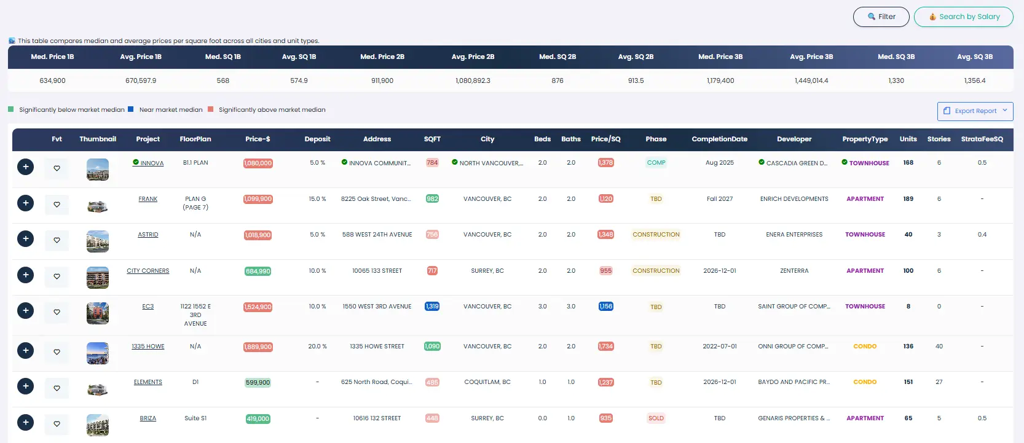Screen dimensions: 1024x443
Task: Open the INNOVA project link
Action: [x=152, y=163]
